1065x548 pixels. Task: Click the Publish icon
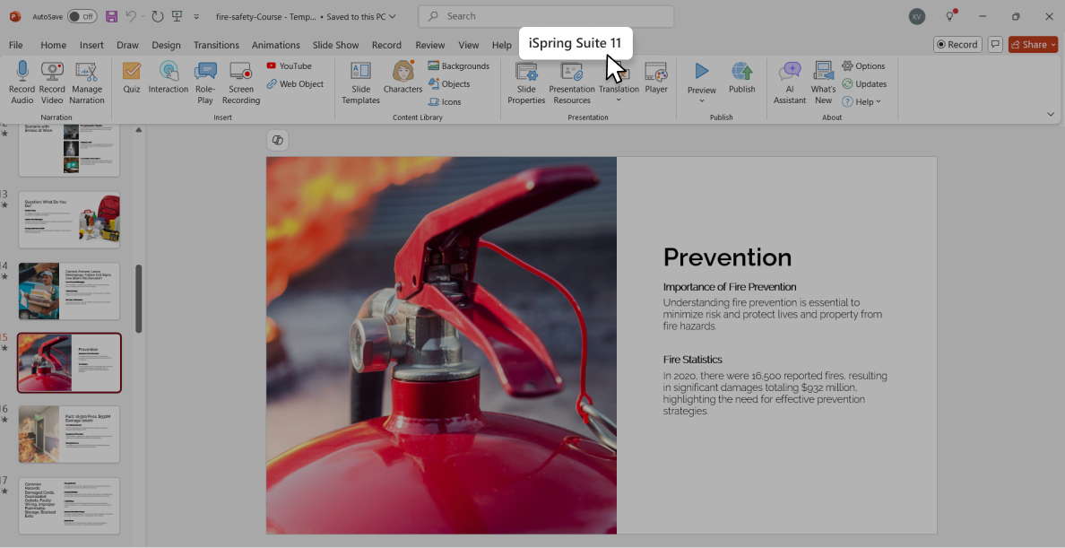coord(741,72)
